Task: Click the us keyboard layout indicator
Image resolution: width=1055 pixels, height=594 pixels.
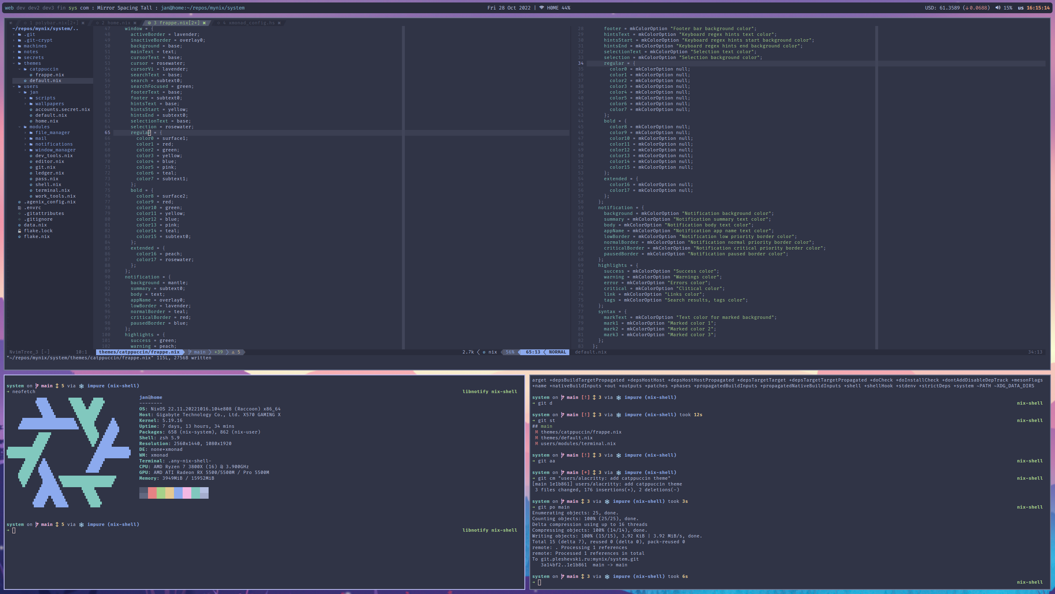Action: point(1021,8)
